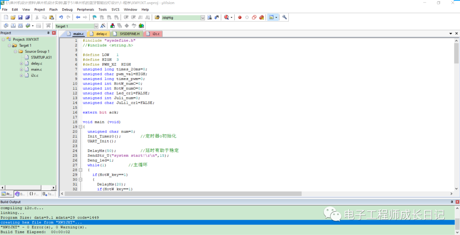Expand the main.c tree node

[x=21, y=69]
